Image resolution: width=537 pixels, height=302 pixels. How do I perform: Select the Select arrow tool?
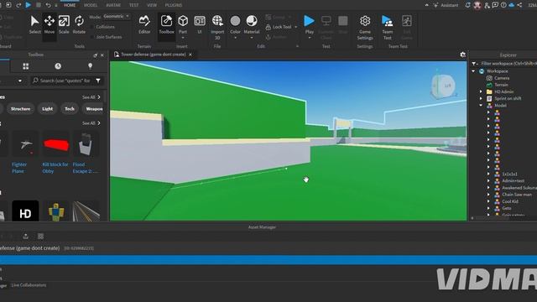tap(34, 24)
